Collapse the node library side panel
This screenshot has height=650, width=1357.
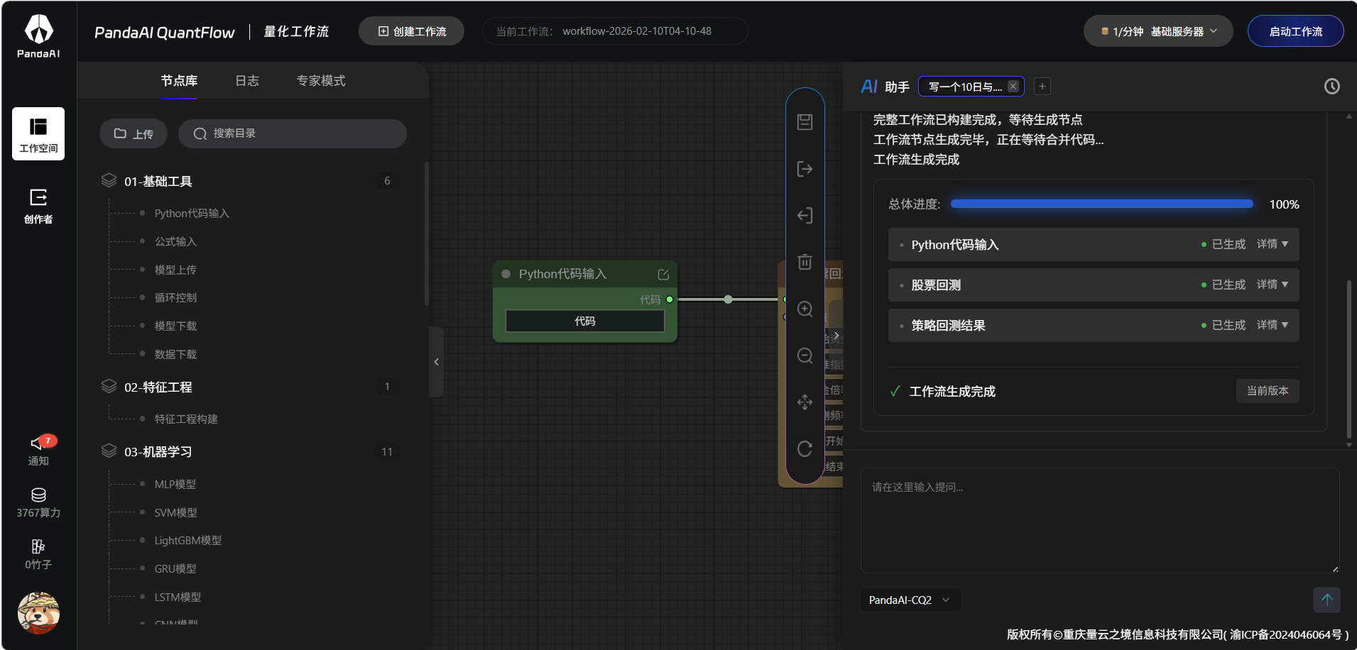(436, 362)
